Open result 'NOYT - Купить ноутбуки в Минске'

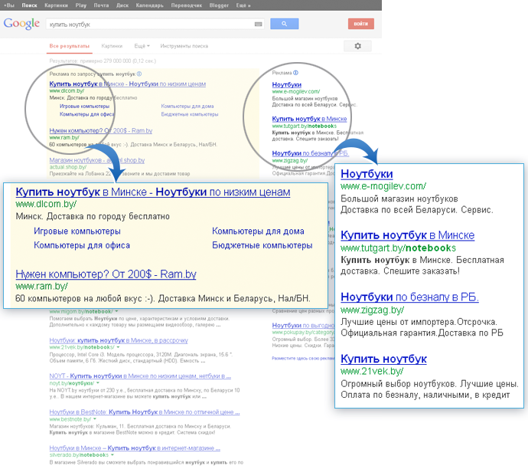coord(140,376)
